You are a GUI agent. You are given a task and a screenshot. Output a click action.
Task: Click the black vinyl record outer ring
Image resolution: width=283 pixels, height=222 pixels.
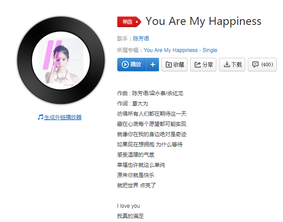point(24,61)
